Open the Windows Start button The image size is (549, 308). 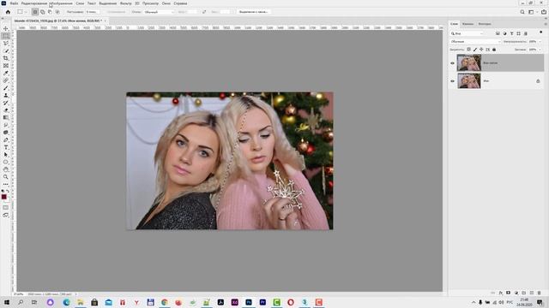[6, 302]
